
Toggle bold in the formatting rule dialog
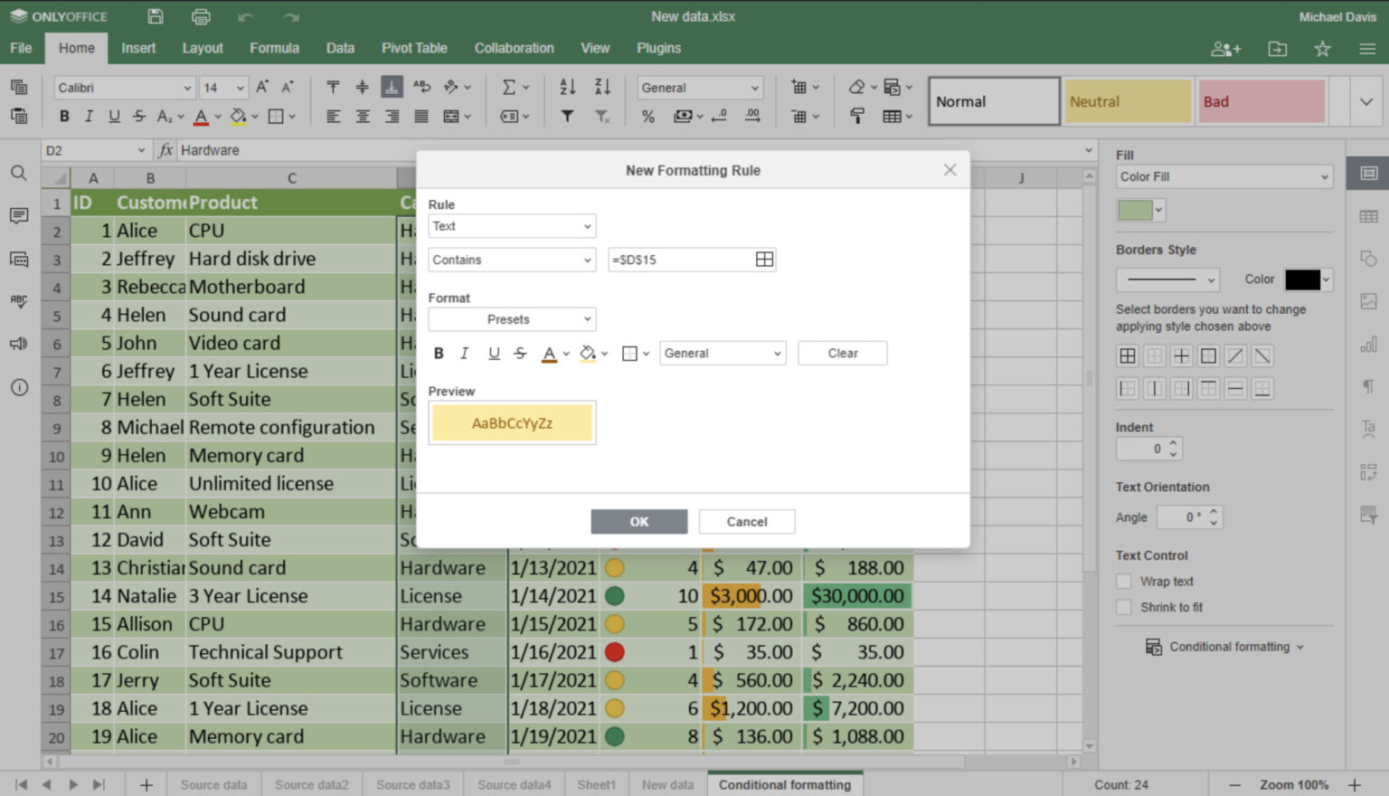tap(439, 353)
